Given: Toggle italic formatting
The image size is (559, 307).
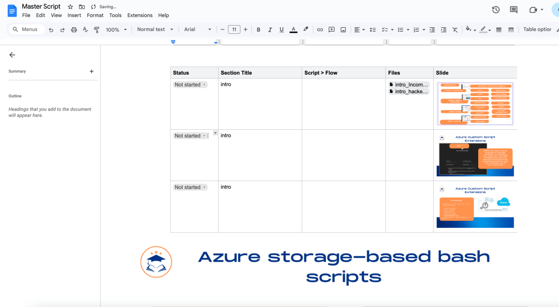Looking at the screenshot, I should click(x=270, y=30).
